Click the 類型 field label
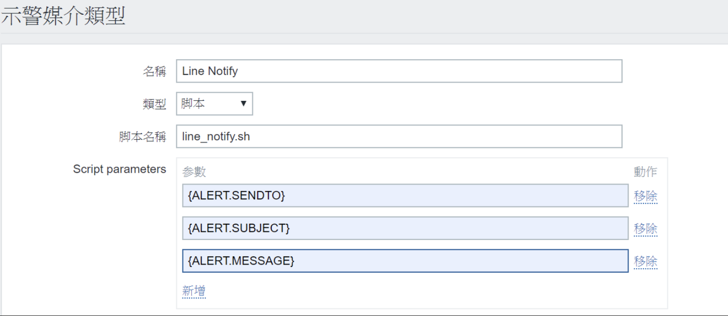This screenshot has height=316, width=728. [x=154, y=104]
